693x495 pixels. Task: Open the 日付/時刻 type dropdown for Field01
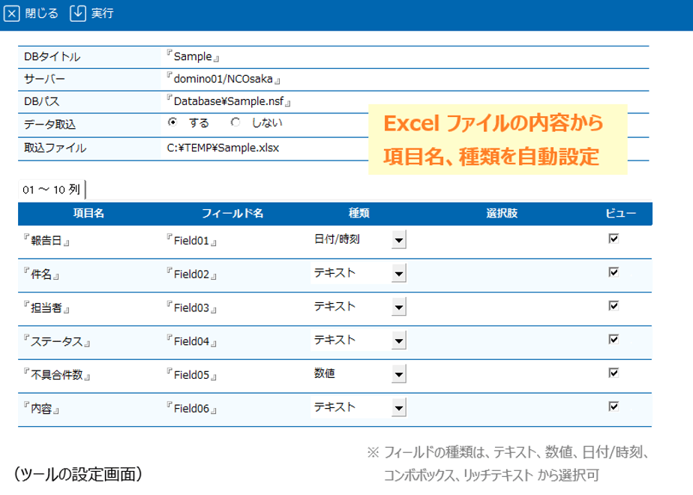[x=399, y=240]
